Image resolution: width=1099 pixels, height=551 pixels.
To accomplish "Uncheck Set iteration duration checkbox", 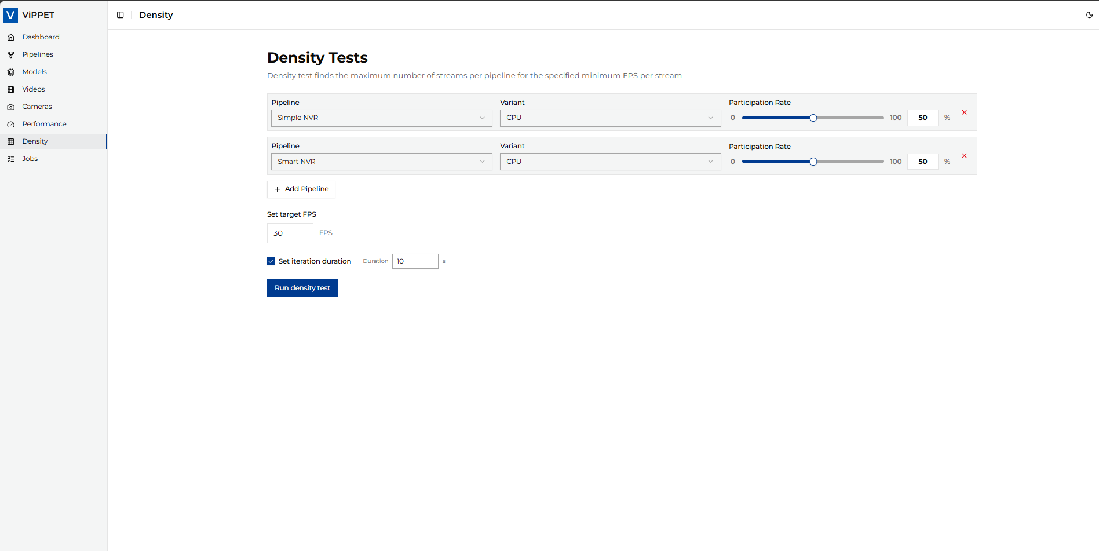I will point(271,261).
